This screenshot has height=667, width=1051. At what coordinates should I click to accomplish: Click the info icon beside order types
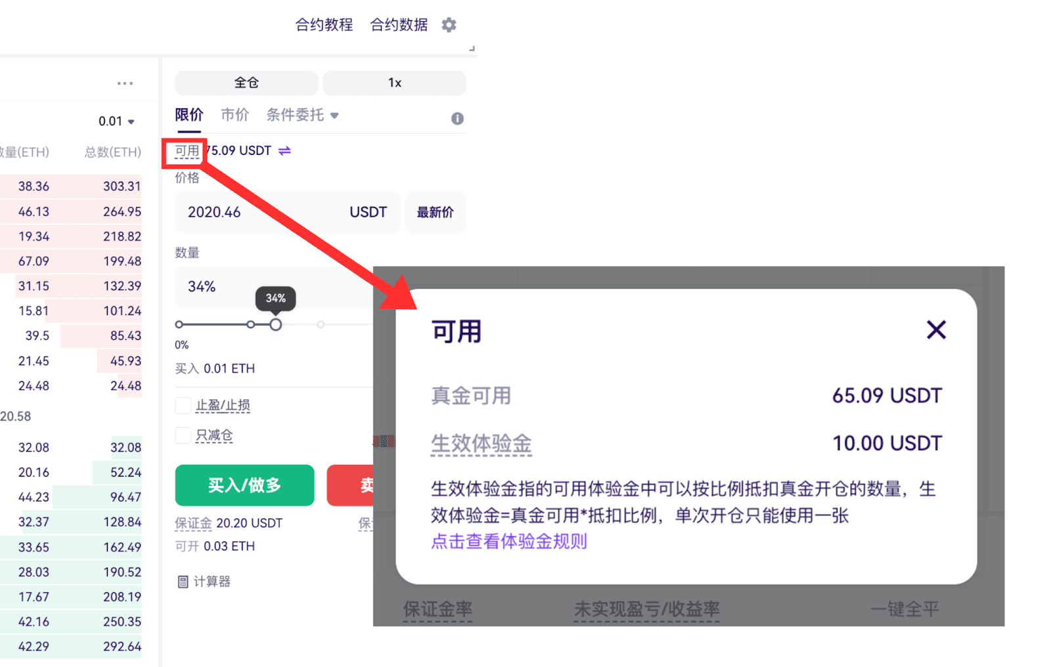point(457,118)
